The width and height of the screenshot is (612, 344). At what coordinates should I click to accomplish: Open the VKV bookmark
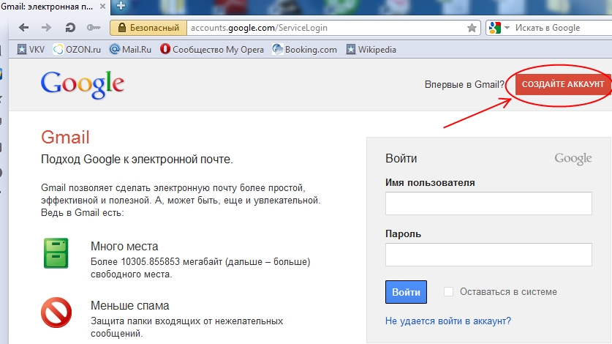pos(31,50)
